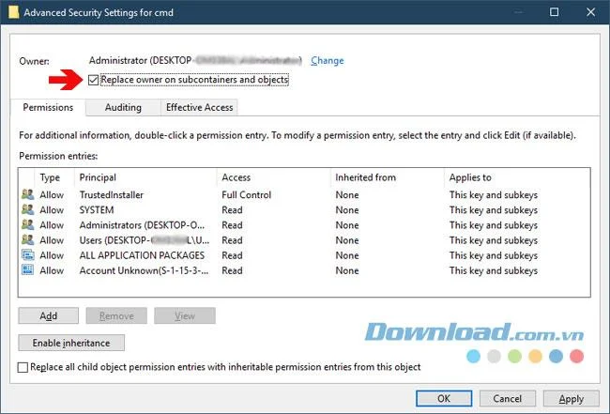610x414 pixels.
Task: Switch to the Permissions tab
Action: 48,107
